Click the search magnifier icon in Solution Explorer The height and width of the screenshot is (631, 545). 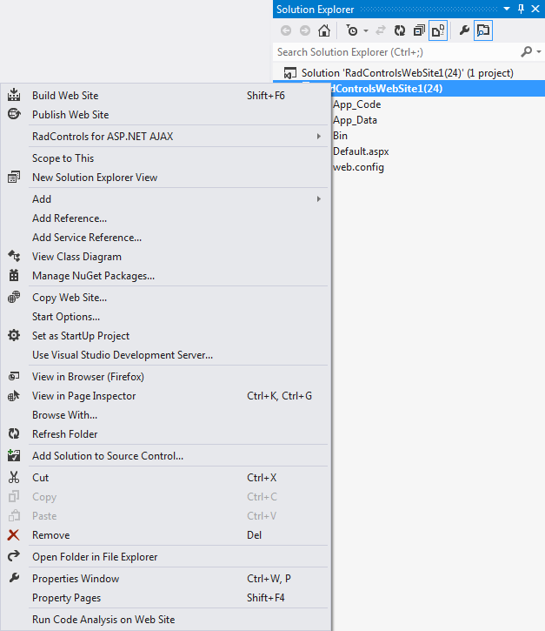click(526, 51)
